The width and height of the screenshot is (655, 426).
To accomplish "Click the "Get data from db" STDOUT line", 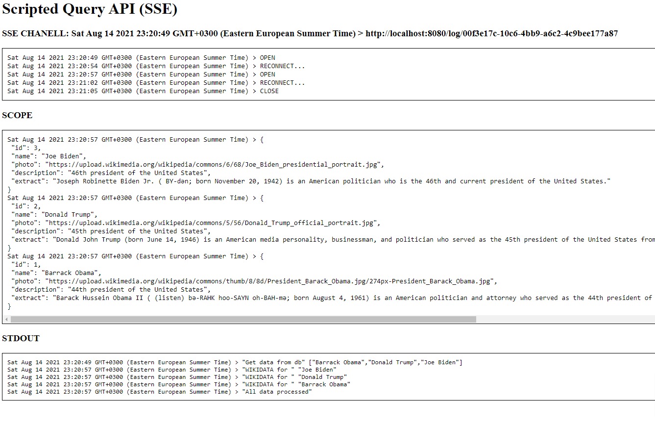I will click(x=235, y=363).
